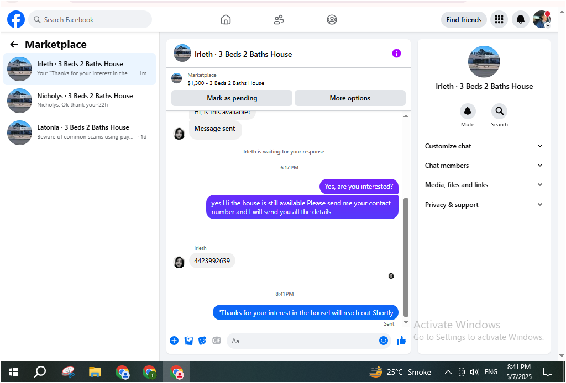Open the GIF picker
The width and height of the screenshot is (566, 383).
217,341
